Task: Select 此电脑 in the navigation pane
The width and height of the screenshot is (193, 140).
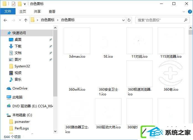Action: click(17, 97)
